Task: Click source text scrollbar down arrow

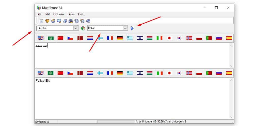Action: click(x=231, y=66)
